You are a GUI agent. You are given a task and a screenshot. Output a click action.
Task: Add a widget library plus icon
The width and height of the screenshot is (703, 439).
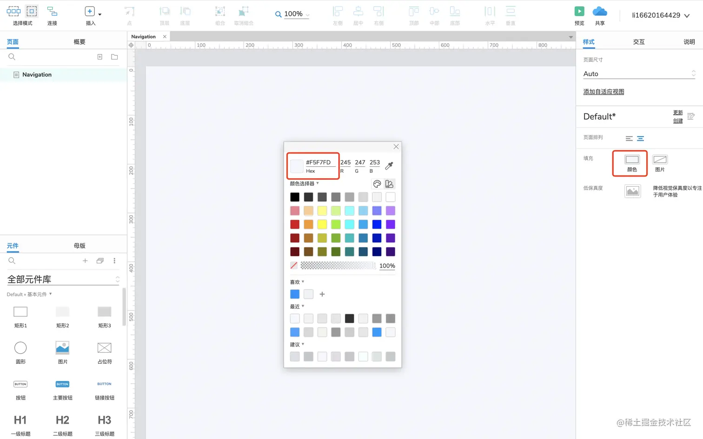click(85, 261)
